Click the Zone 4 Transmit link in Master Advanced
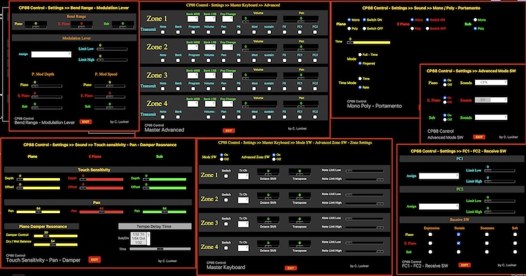 [x=148, y=114]
